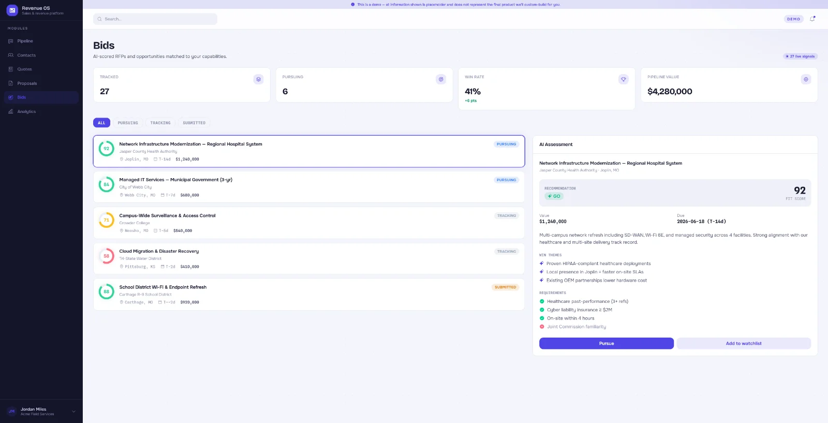Click the Webb City, MO location pin icon
Image resolution: width=828 pixels, height=423 pixels.
122,195
